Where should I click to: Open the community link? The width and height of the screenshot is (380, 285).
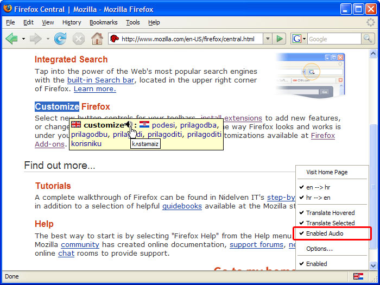[x=80, y=244]
